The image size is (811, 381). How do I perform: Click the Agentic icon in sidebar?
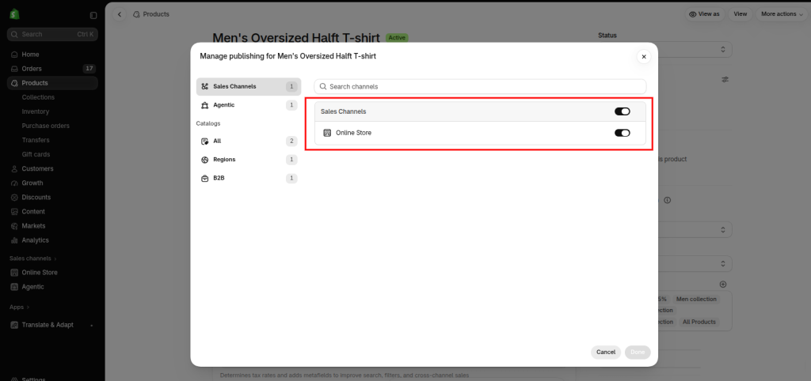tap(14, 287)
